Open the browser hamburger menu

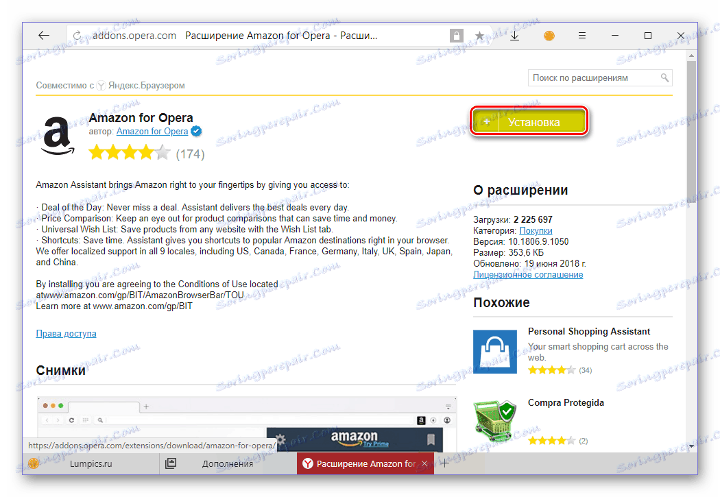click(582, 36)
